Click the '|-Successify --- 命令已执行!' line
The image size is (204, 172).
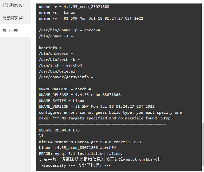tap(75, 165)
